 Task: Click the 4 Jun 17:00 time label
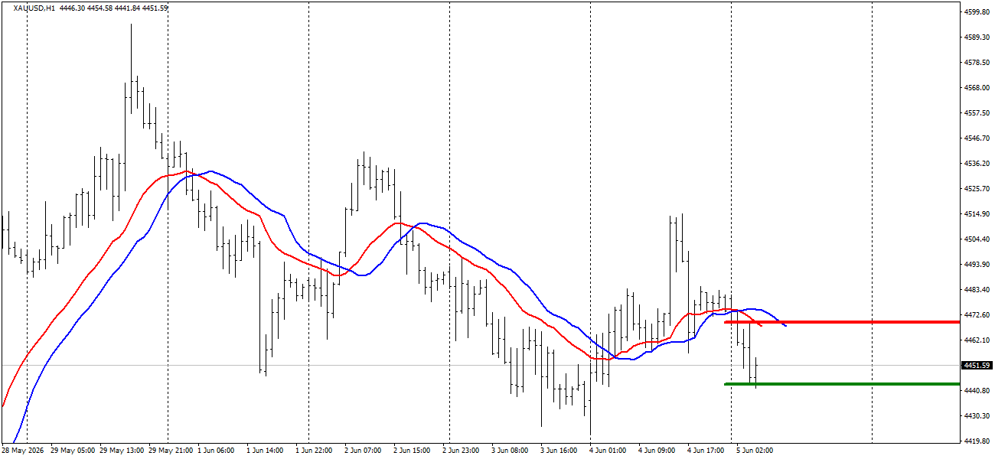(706, 451)
